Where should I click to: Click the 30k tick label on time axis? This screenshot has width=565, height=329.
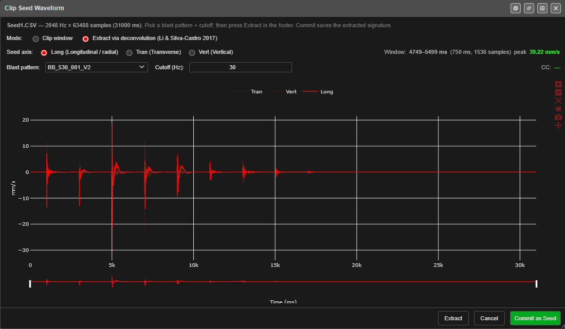click(x=520, y=265)
